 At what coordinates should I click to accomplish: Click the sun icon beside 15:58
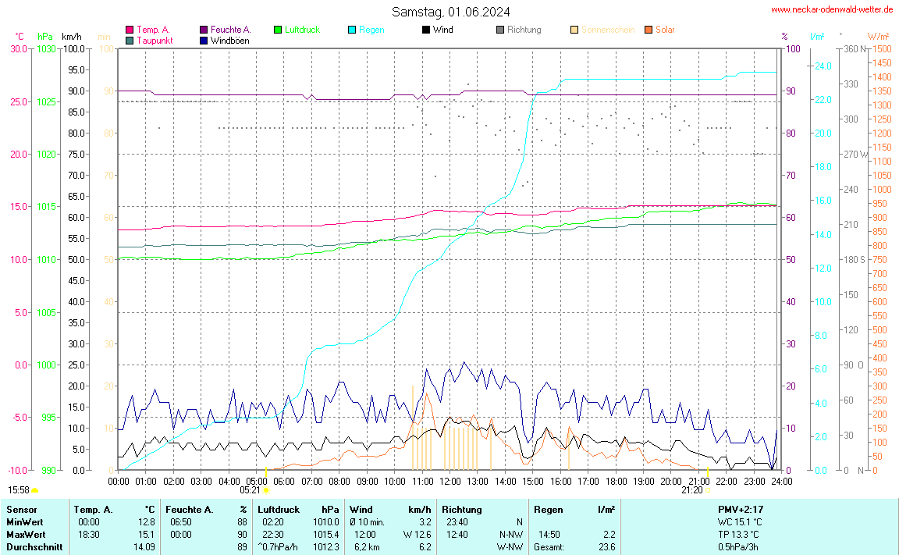coord(35,490)
